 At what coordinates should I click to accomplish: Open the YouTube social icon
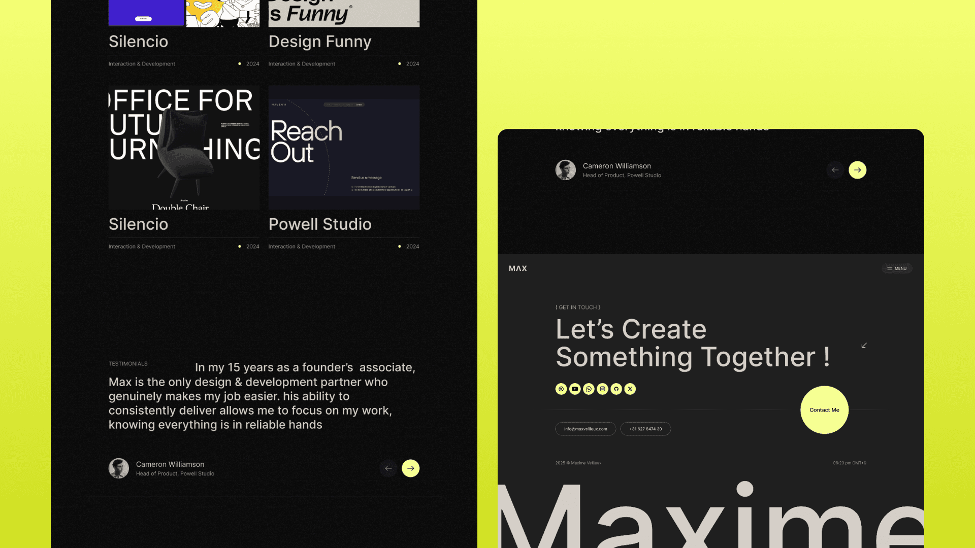[x=575, y=389]
